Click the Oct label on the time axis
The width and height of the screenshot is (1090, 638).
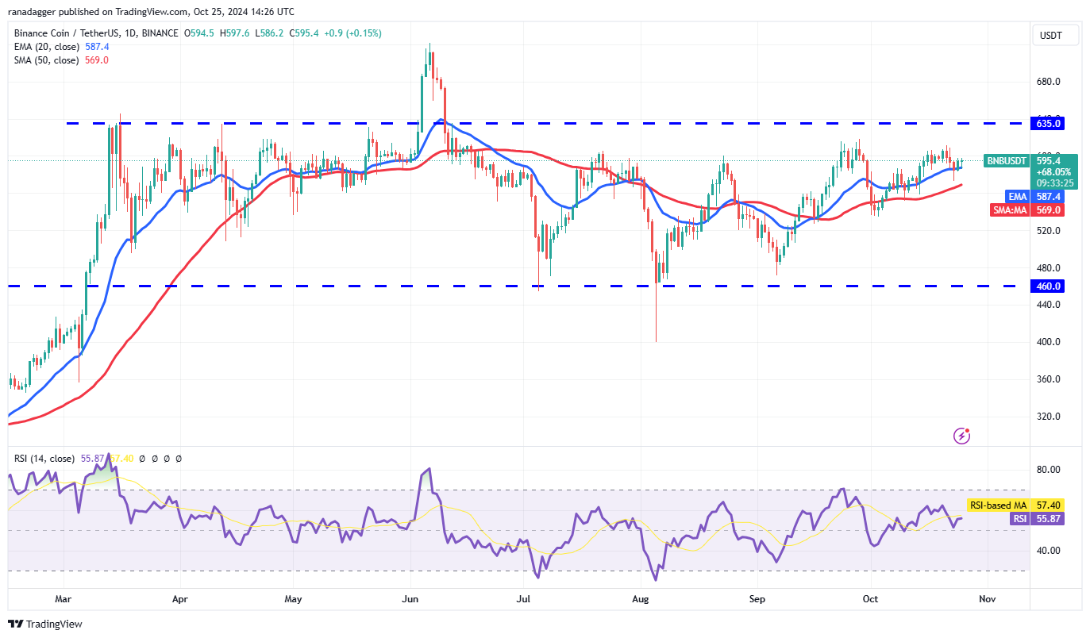870,599
